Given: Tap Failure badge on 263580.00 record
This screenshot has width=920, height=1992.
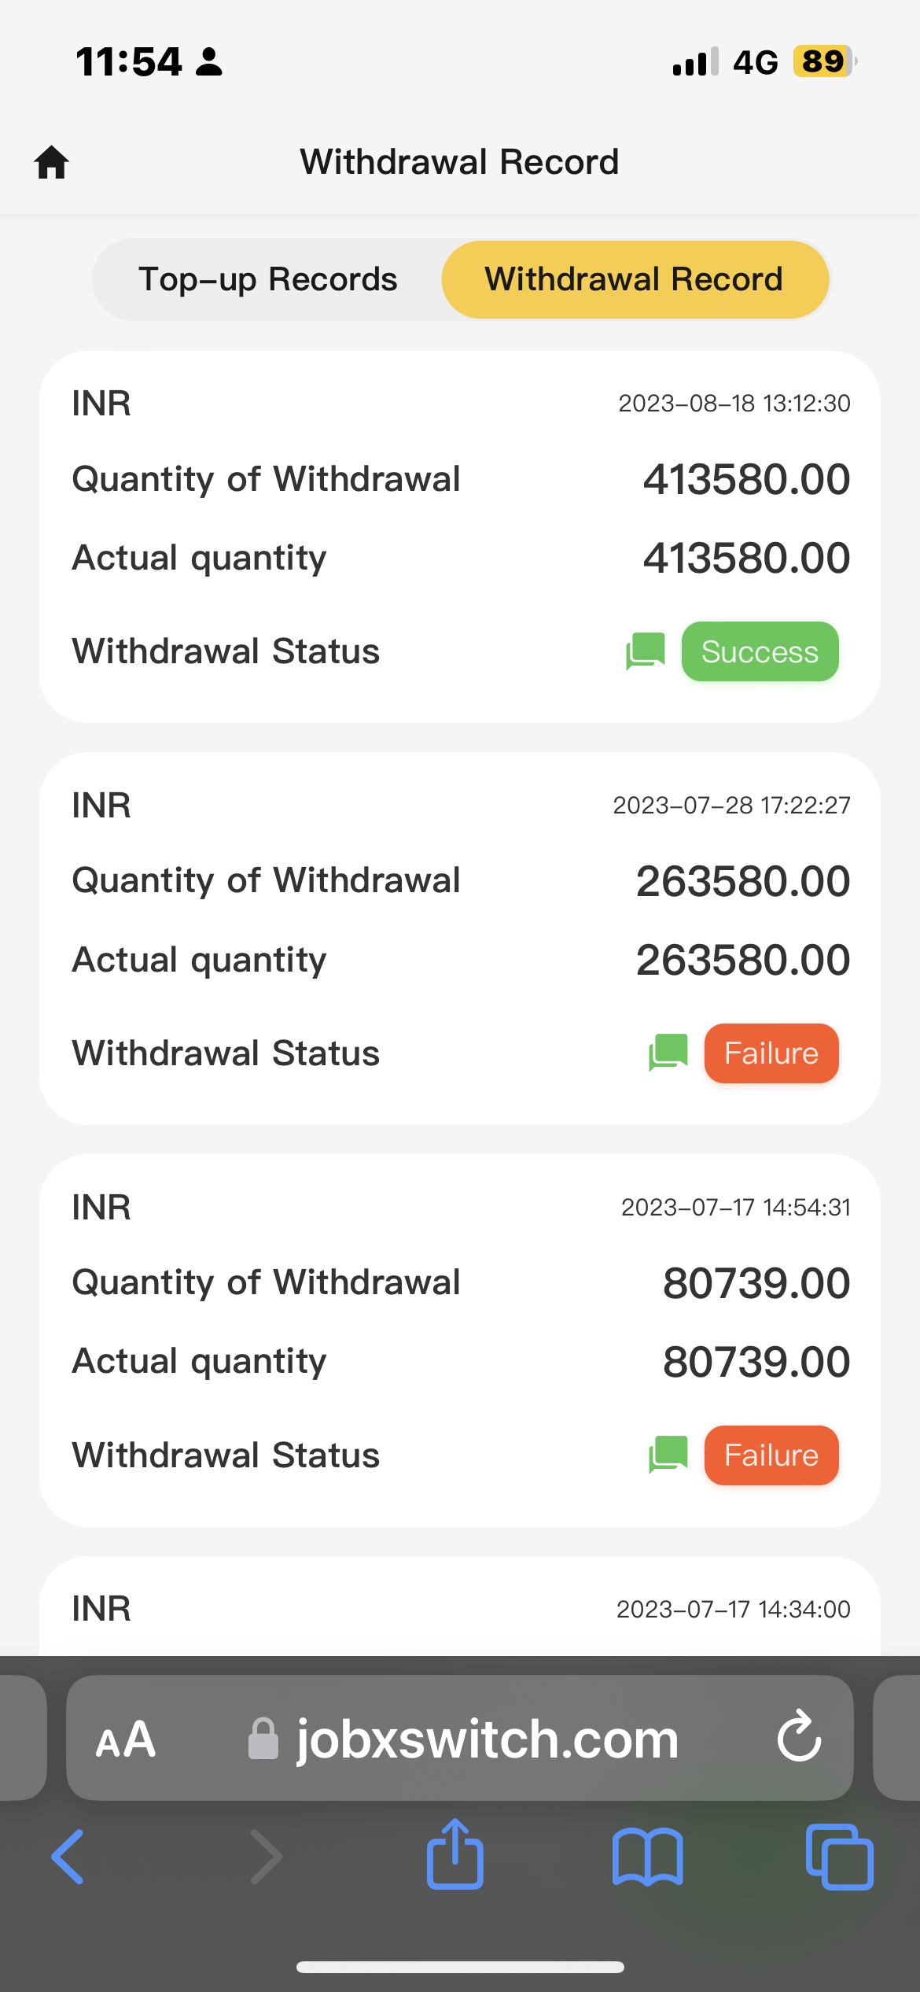Looking at the screenshot, I should coord(771,1053).
